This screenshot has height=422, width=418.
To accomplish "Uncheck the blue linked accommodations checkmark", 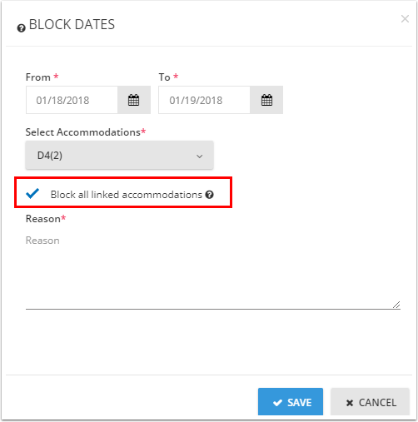I will pyautogui.click(x=32, y=193).
